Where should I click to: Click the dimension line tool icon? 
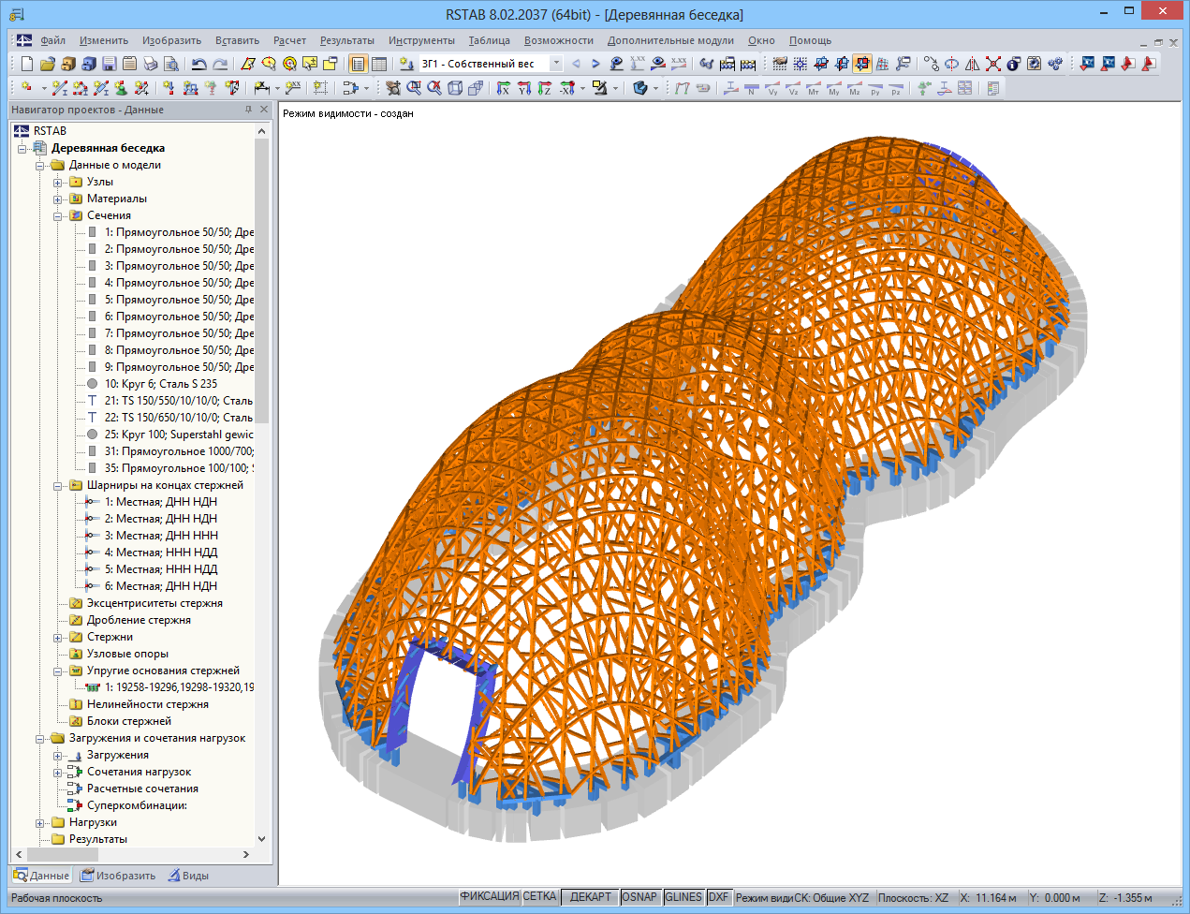[x=261, y=88]
